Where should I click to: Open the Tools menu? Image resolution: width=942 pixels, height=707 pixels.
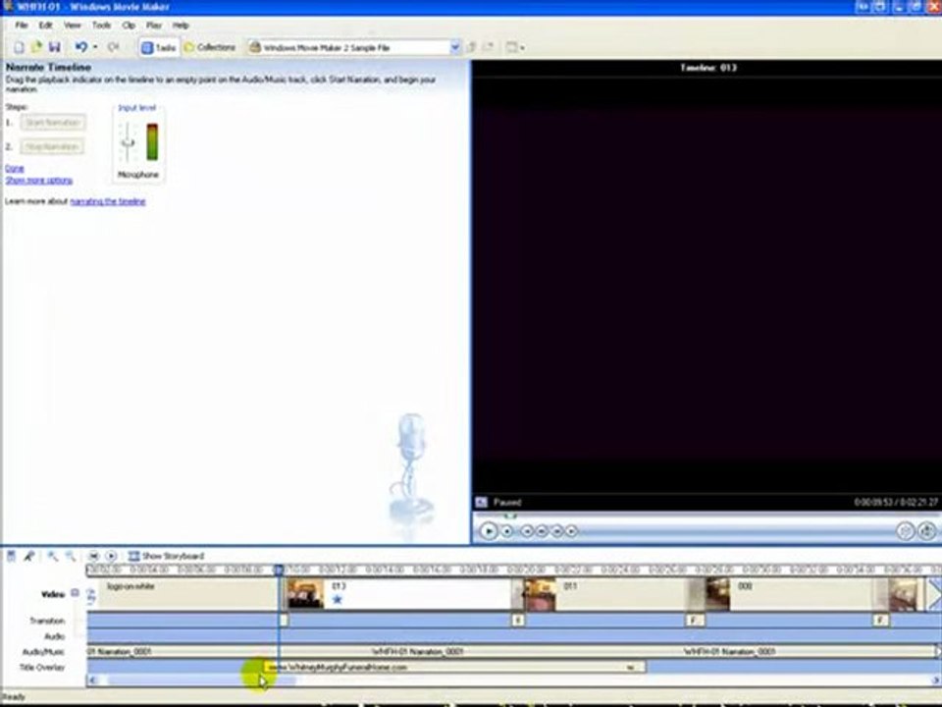point(101,26)
